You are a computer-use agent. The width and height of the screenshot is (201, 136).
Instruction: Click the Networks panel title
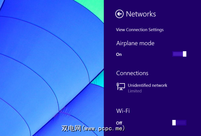[x=141, y=14]
